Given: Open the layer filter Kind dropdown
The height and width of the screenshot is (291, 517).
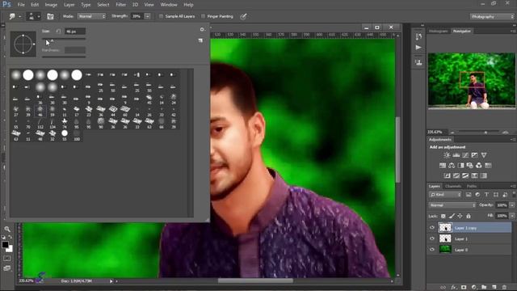Looking at the screenshot, I should click(445, 195).
